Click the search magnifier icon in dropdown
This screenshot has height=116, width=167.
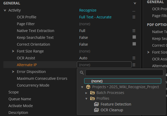(x=82, y=73)
